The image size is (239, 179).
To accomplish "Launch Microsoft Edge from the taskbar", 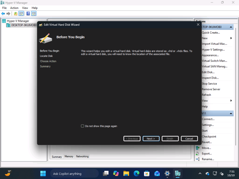I will point(137,173).
